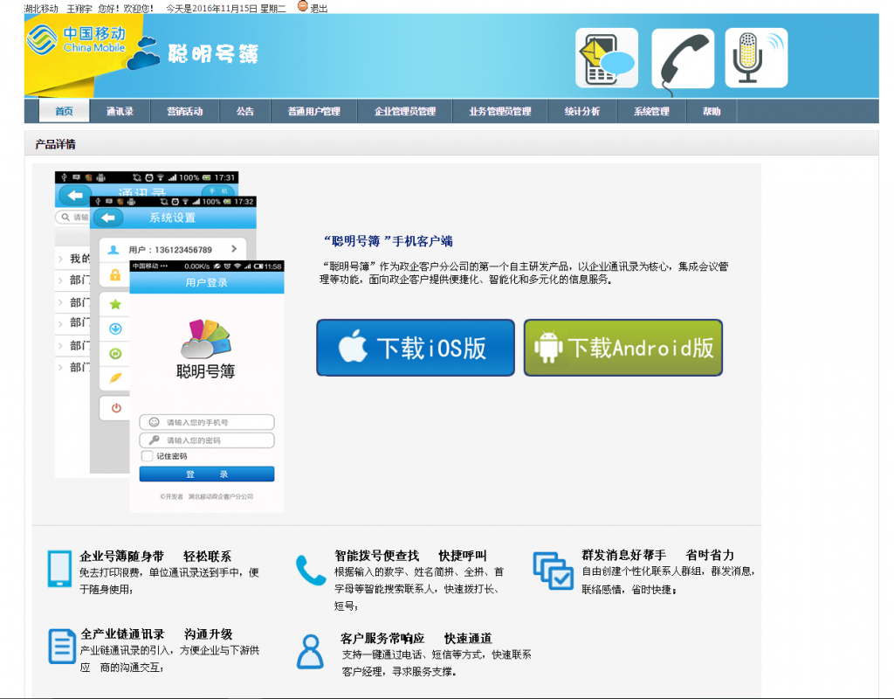Click the orange feather icon in settings
The height and width of the screenshot is (699, 894).
click(x=115, y=378)
